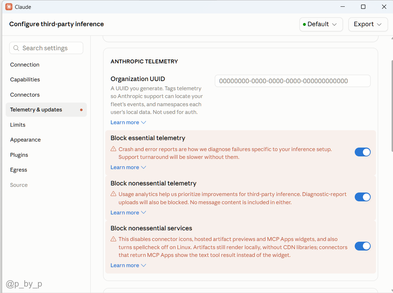Select Source in the sidebar
This screenshot has height=293, width=393.
pos(46,185)
